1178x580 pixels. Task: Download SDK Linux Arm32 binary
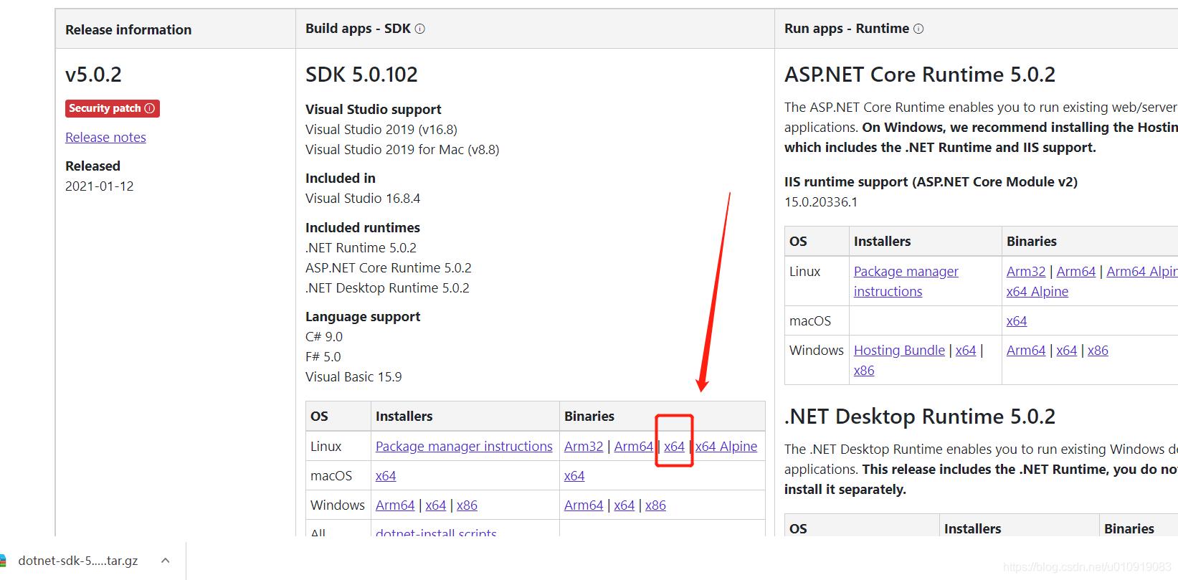pos(584,446)
